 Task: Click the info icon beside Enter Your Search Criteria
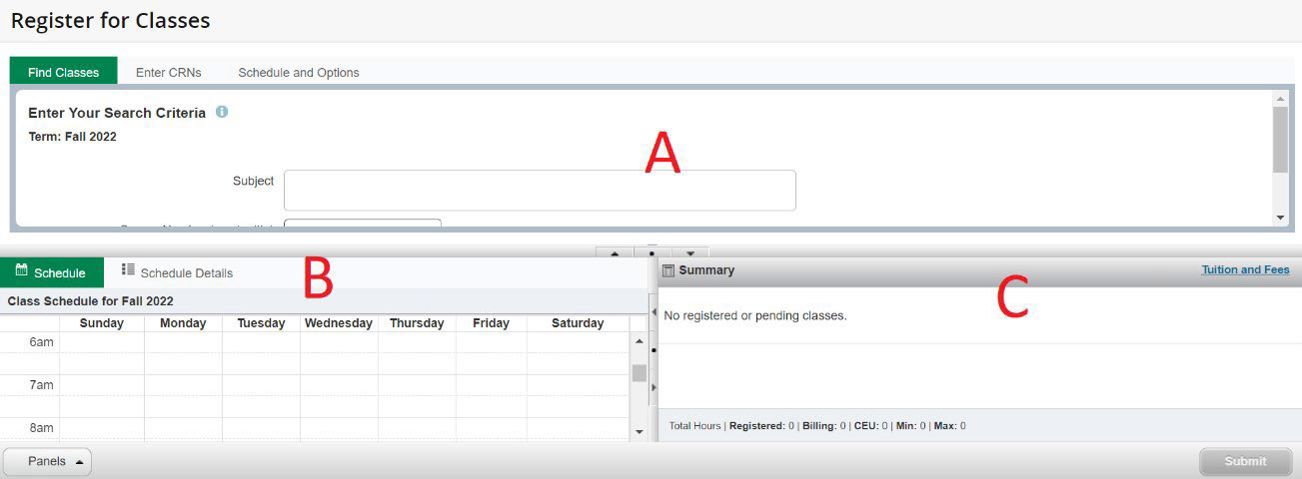click(222, 112)
